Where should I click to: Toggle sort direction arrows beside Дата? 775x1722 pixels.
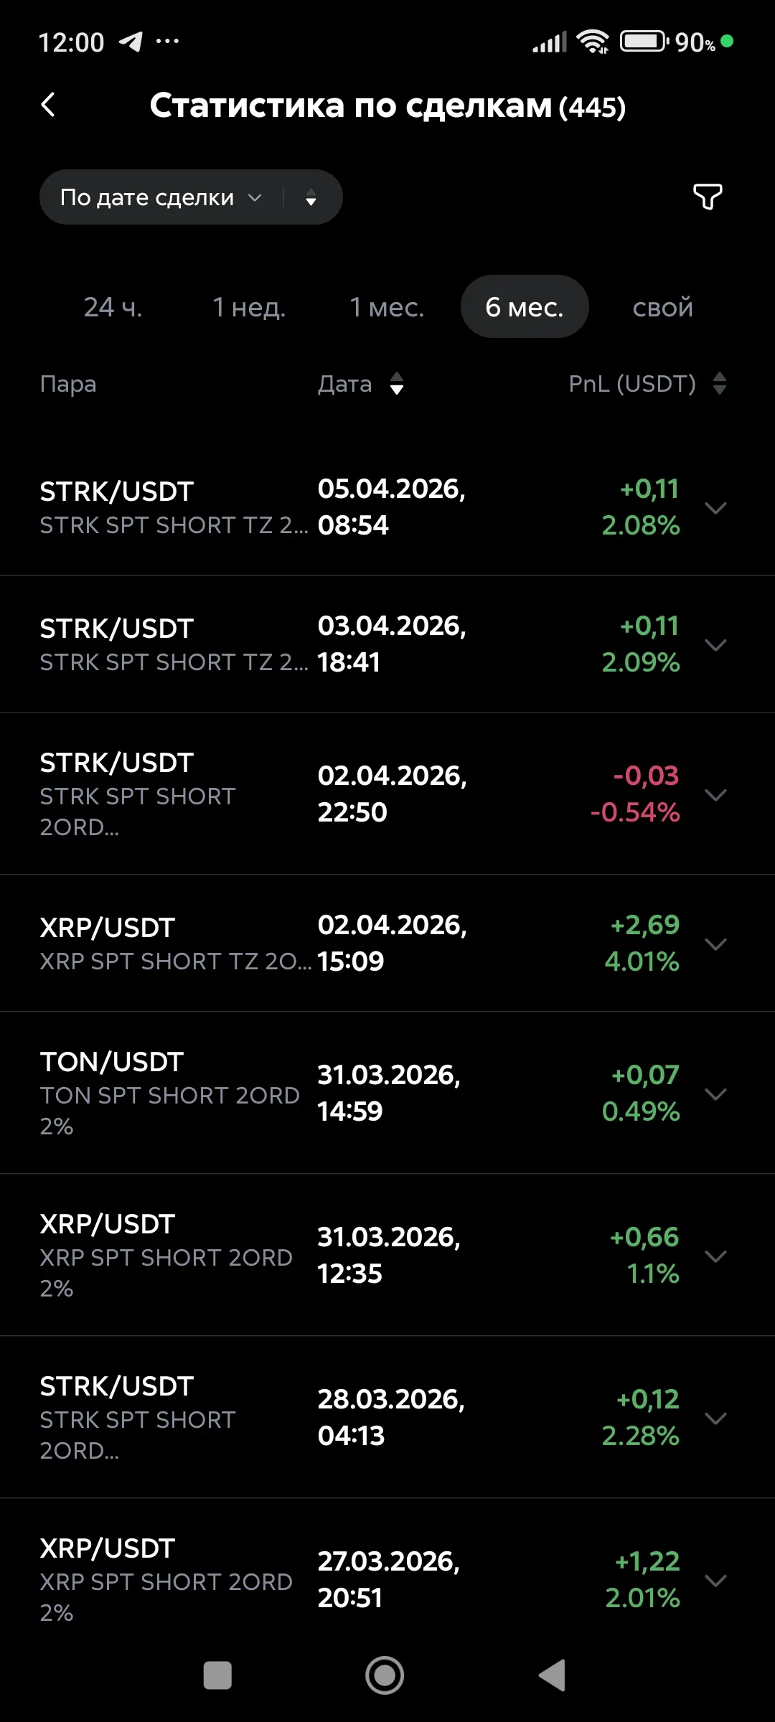coord(397,384)
